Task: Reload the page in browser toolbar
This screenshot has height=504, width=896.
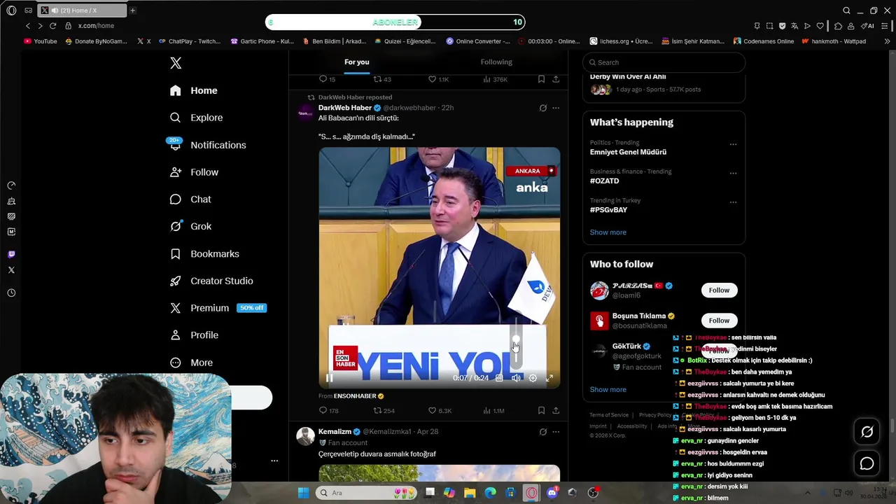Action: [52, 26]
